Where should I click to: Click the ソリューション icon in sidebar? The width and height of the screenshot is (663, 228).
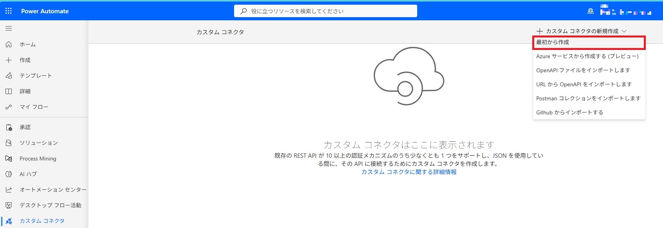pos(9,143)
